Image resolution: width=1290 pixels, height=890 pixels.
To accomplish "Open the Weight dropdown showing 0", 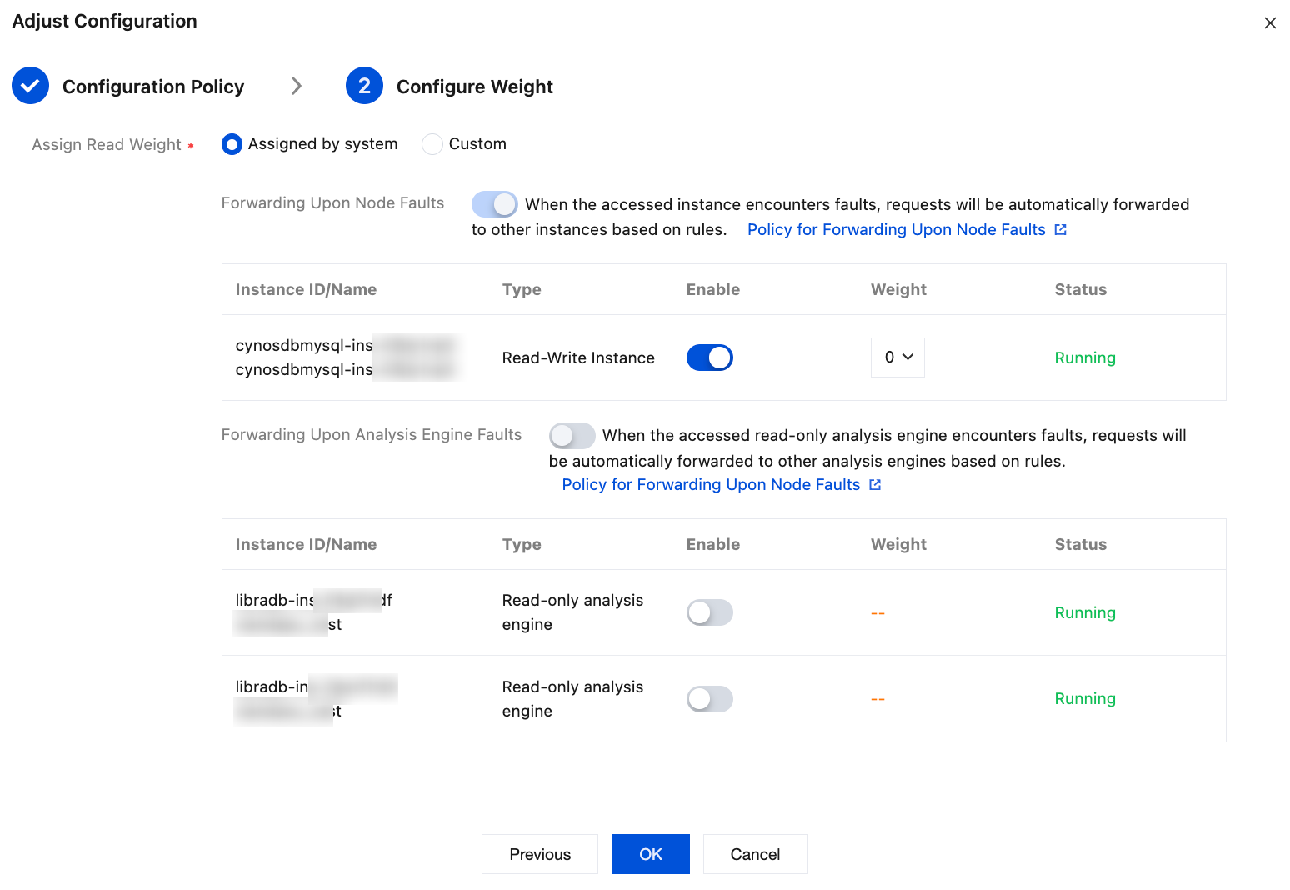I will [897, 357].
